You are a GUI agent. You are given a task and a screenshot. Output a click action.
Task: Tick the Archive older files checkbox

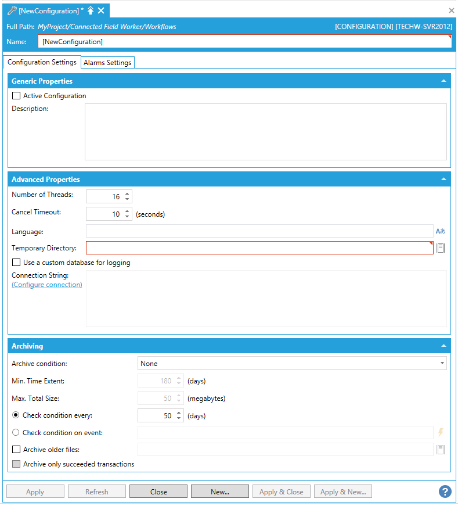pyautogui.click(x=16, y=449)
